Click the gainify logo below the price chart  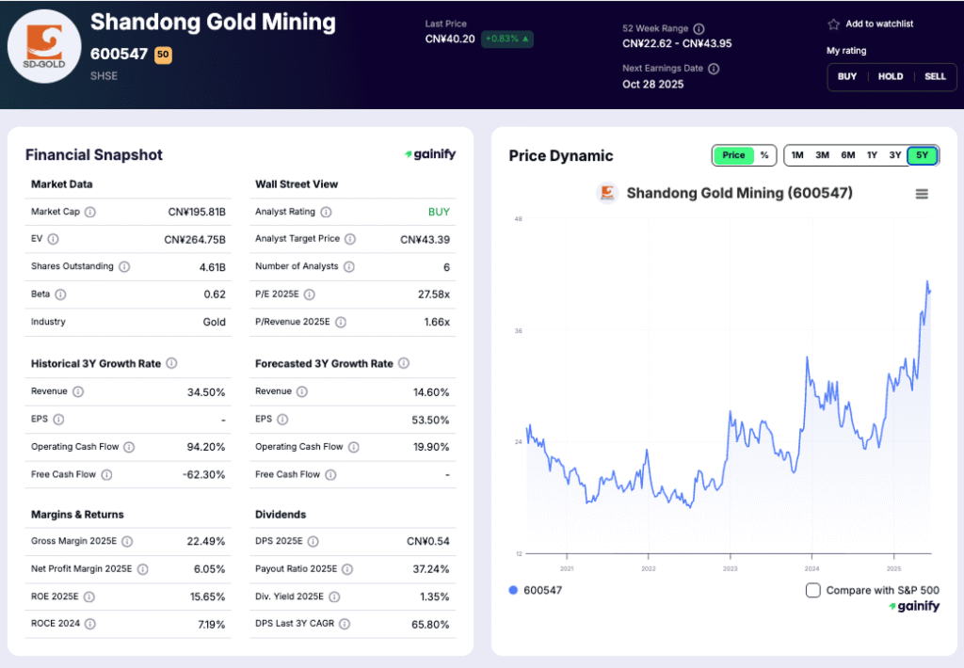click(x=913, y=607)
